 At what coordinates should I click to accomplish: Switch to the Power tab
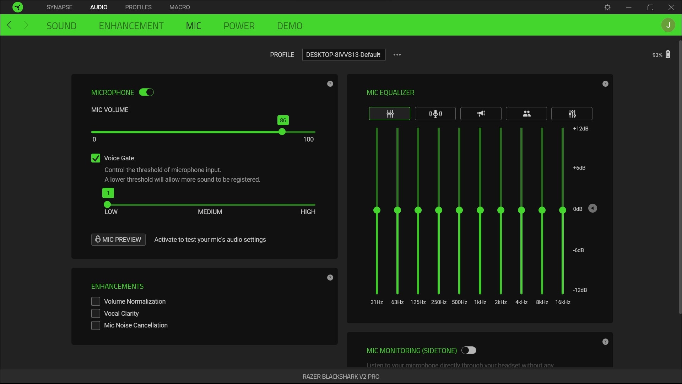click(x=239, y=26)
